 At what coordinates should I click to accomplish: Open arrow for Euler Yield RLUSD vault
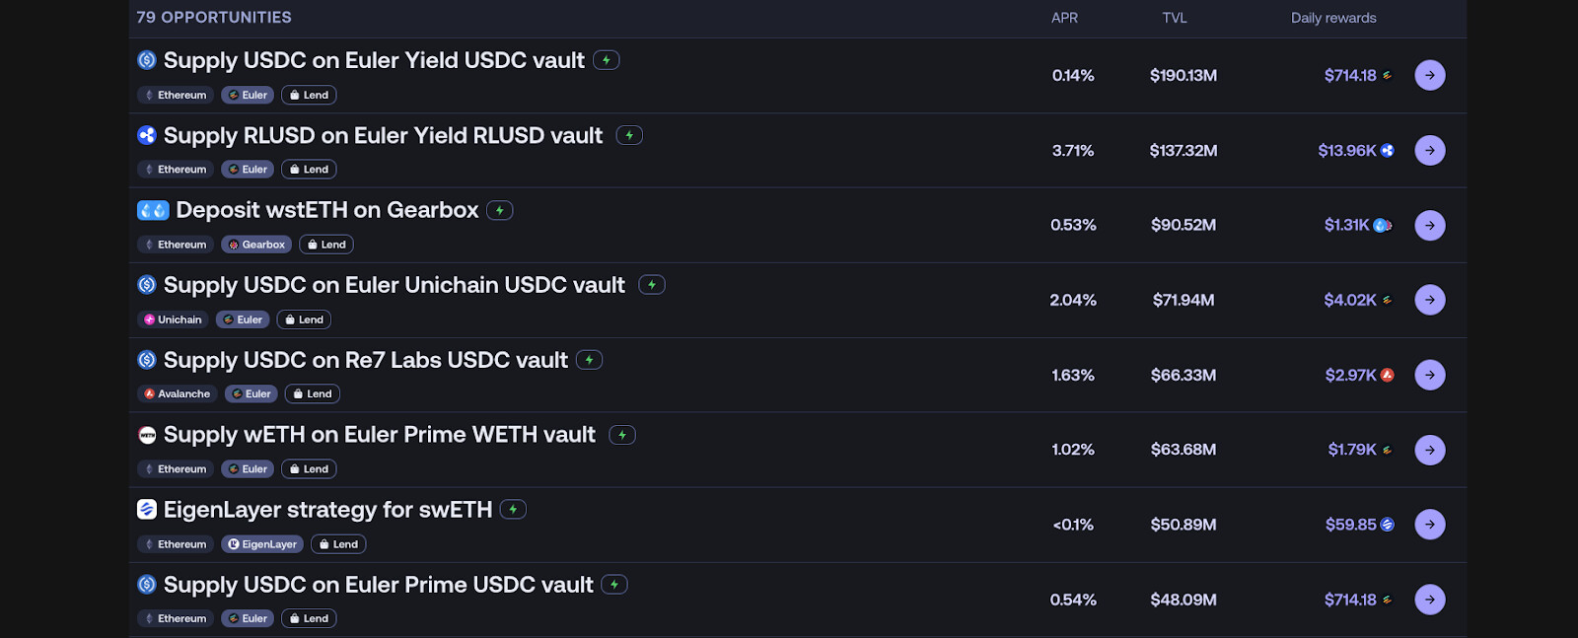coord(1430,150)
